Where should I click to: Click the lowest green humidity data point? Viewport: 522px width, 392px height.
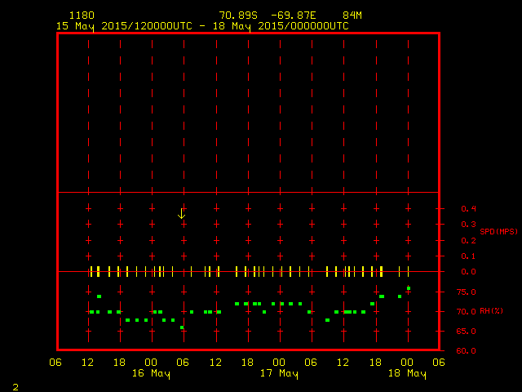pyautogui.click(x=182, y=327)
